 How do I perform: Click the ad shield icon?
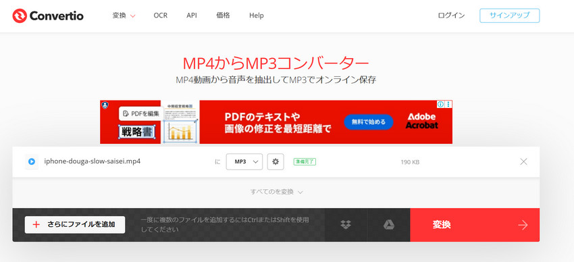pos(105,105)
